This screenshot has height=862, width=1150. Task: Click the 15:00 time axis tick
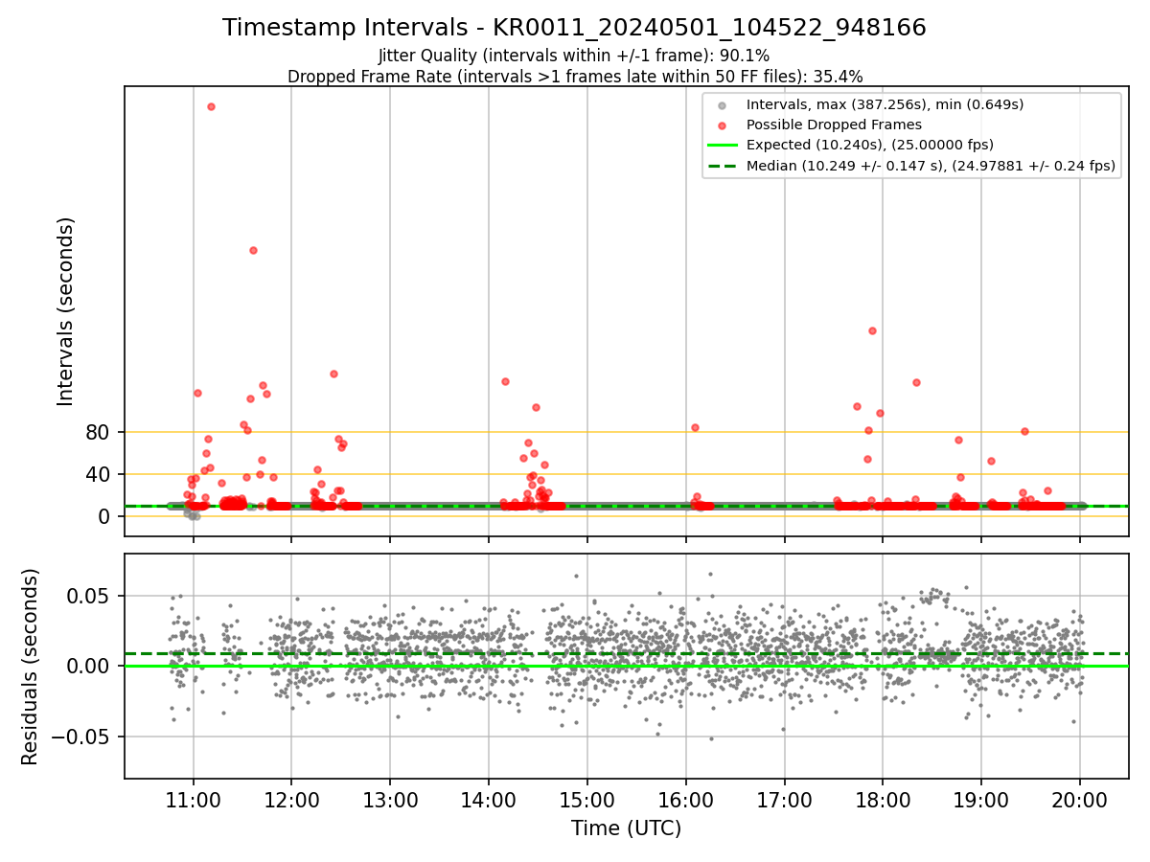587,799
